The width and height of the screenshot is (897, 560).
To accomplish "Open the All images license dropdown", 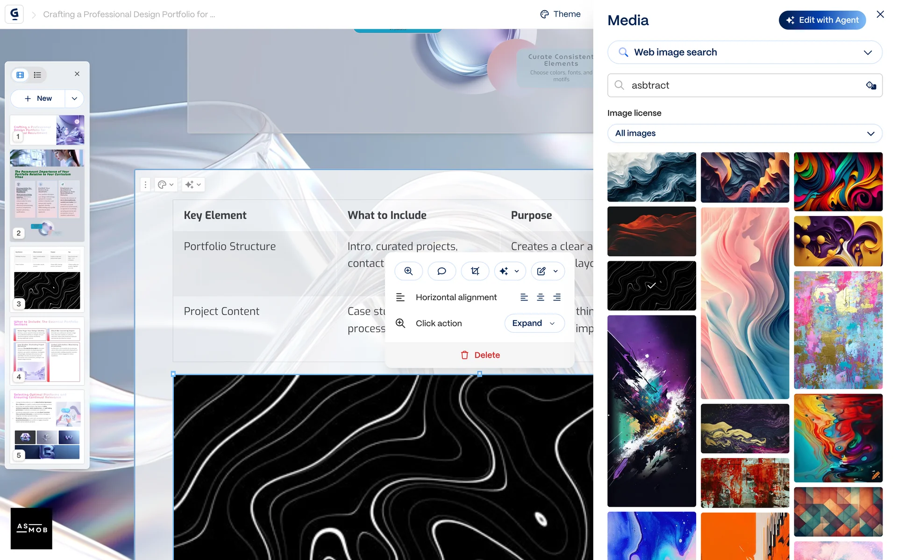I will click(x=744, y=133).
